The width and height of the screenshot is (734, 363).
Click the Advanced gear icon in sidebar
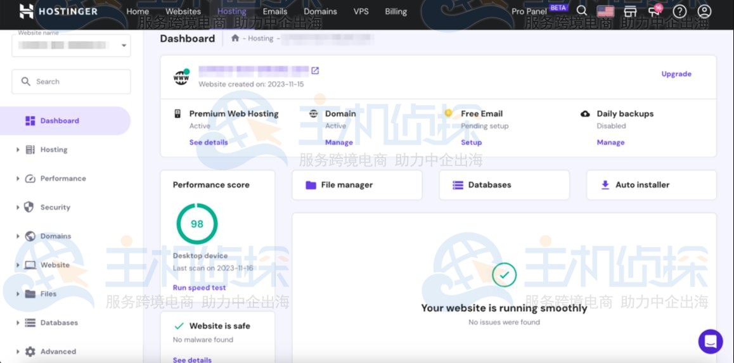point(30,352)
